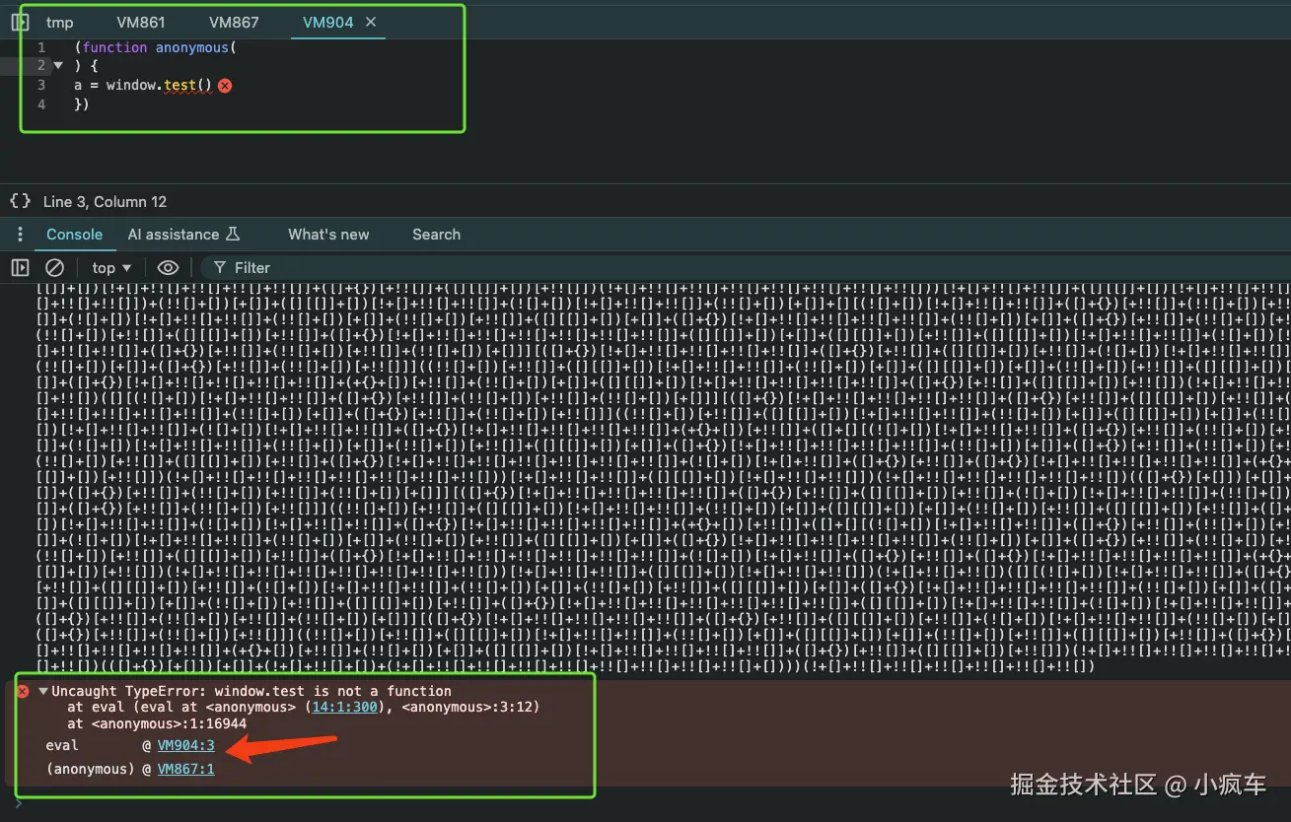Clear the console with the ban icon
The image size is (1291, 822).
tap(55, 267)
